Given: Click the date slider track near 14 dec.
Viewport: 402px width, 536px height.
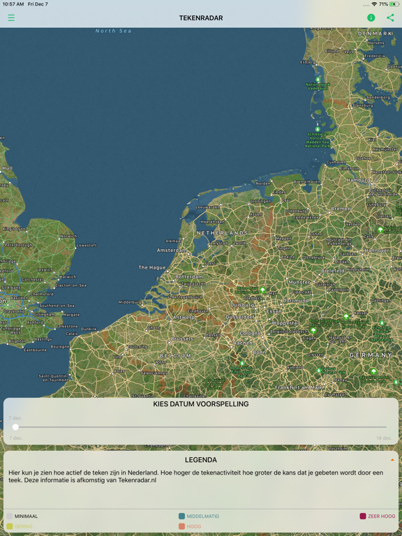Looking at the screenshot, I should (x=383, y=427).
